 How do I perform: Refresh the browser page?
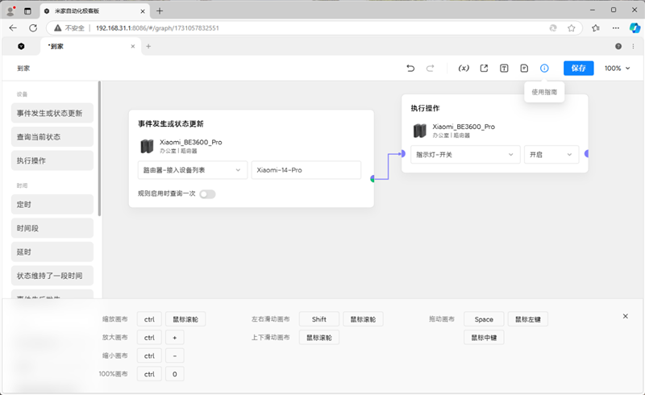point(33,28)
